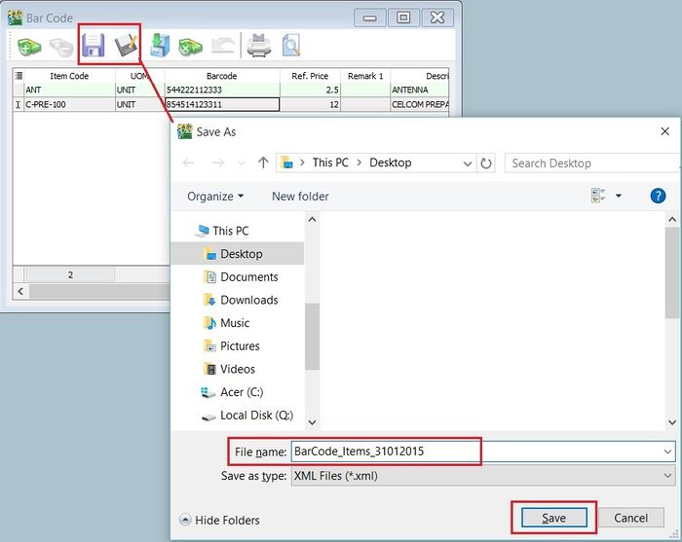Select Documents in the navigation pane
The width and height of the screenshot is (682, 542).
coord(248,277)
